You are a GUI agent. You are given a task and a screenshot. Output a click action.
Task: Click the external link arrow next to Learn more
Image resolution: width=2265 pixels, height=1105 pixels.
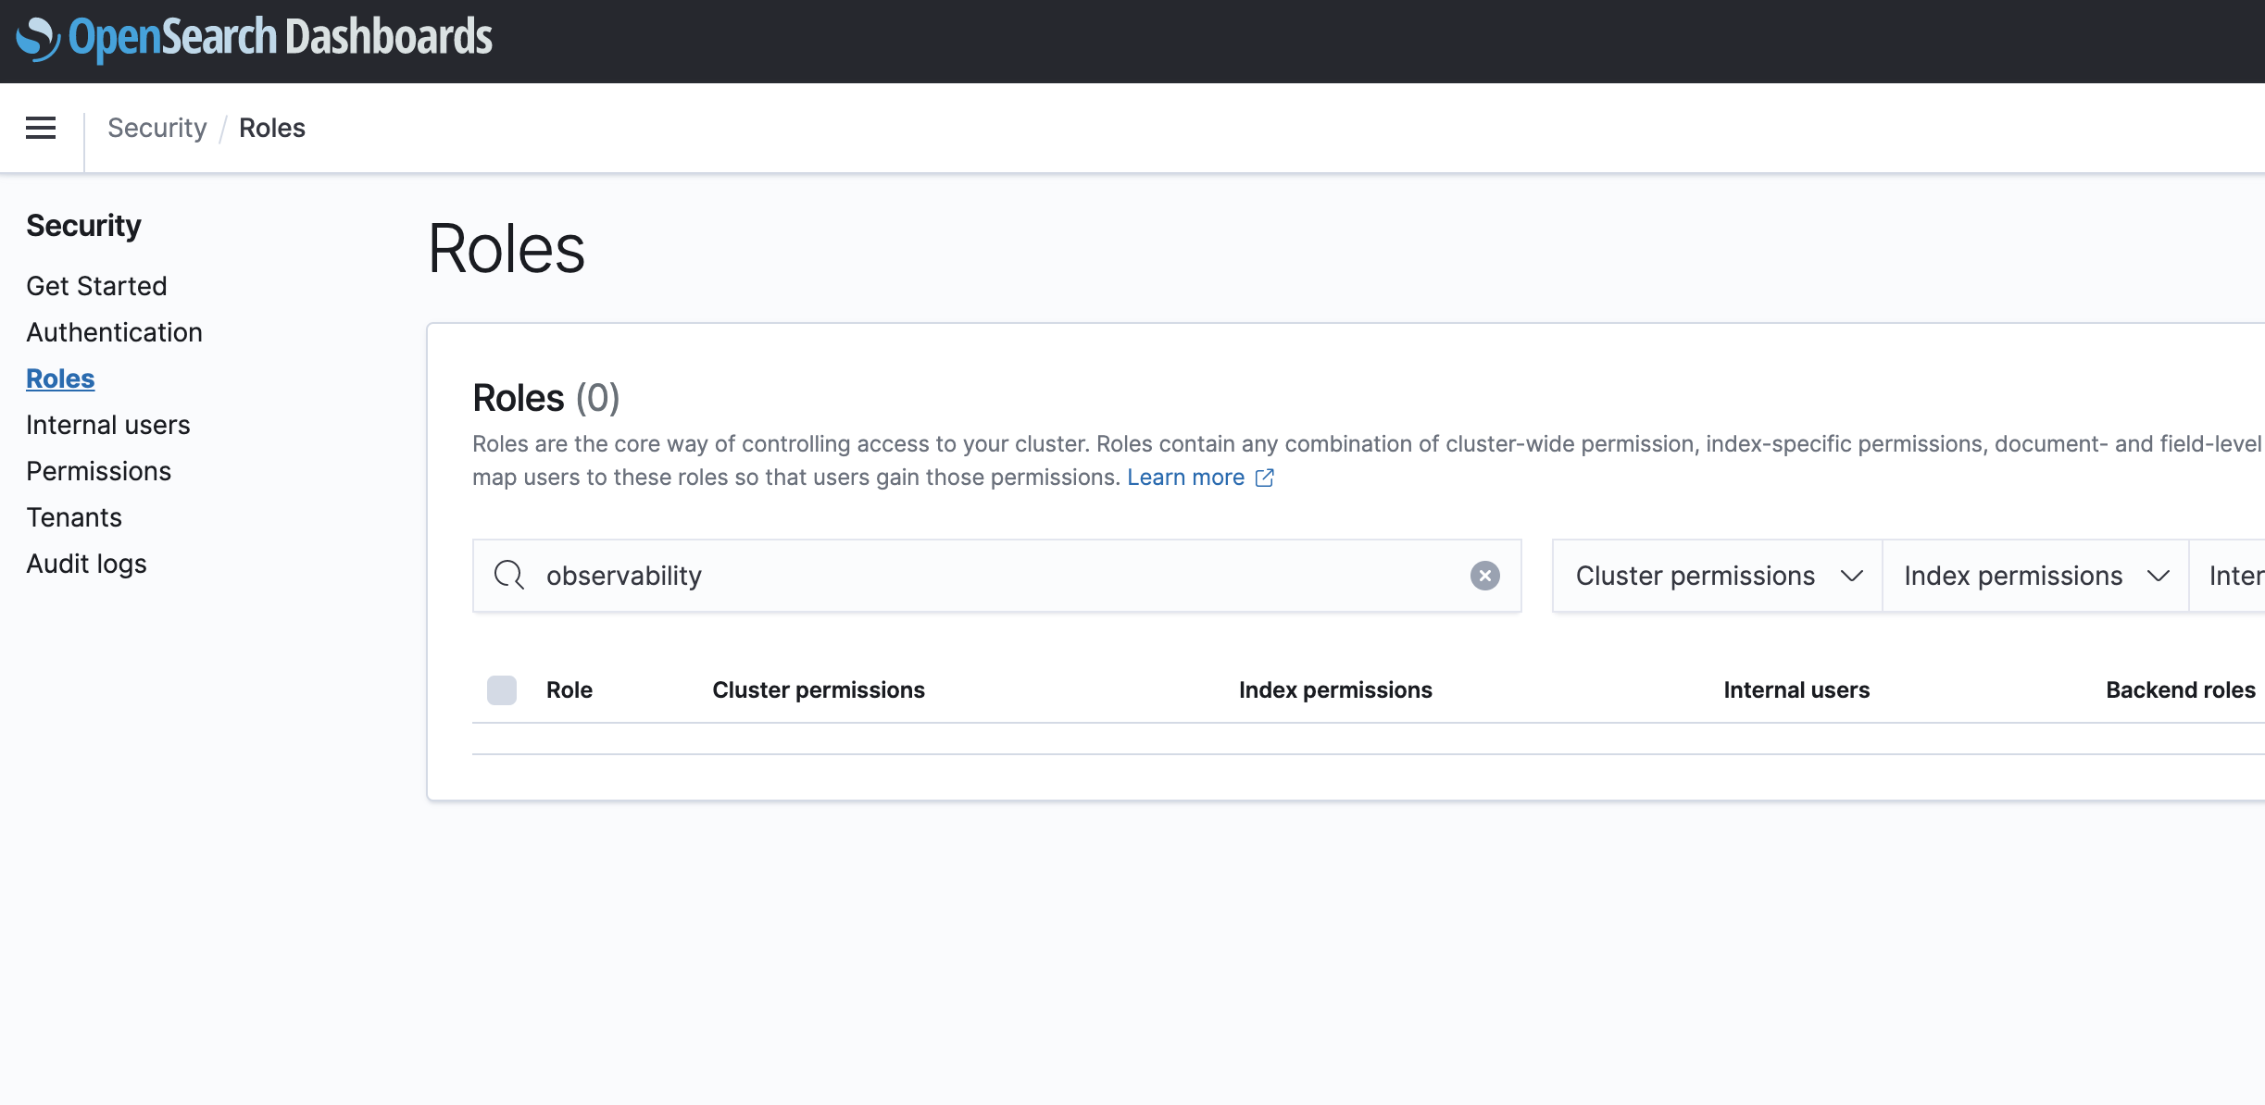point(1265,478)
